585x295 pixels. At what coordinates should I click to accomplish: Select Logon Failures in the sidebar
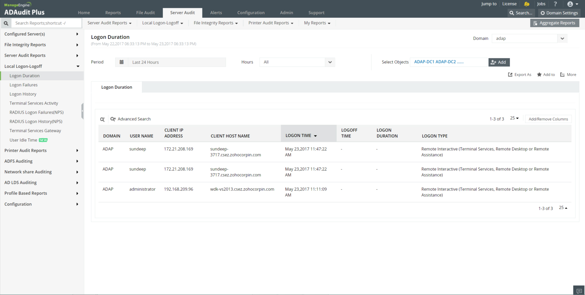24,85
